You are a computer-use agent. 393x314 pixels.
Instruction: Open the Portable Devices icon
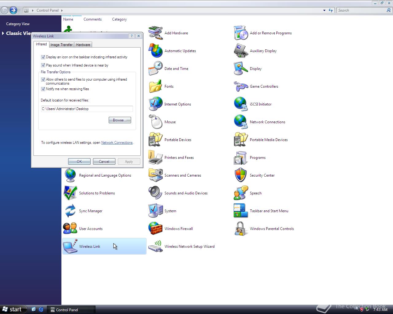(155, 140)
